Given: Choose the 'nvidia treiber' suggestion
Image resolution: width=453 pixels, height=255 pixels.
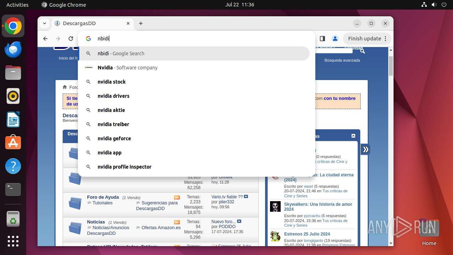Looking at the screenshot, I should [x=194, y=124].
